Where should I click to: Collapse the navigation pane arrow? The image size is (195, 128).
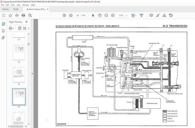32,74
